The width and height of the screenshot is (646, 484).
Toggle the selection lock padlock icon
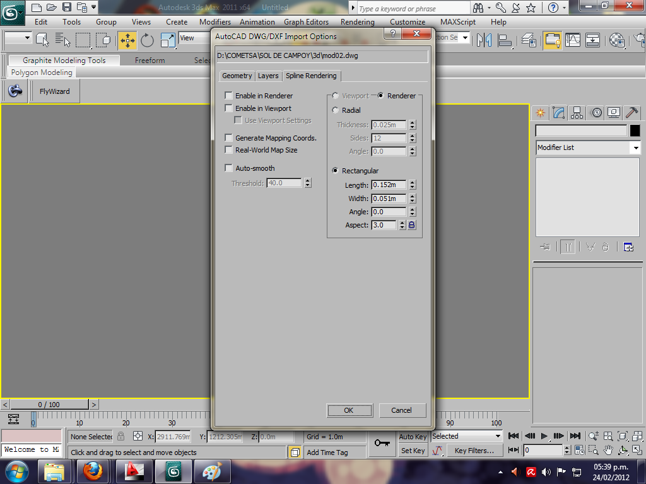[120, 436]
